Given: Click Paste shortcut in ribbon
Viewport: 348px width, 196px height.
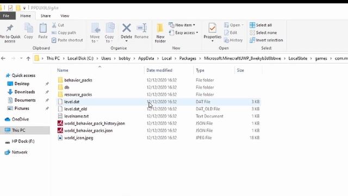Looking at the screenshot, I should click(x=67, y=40).
